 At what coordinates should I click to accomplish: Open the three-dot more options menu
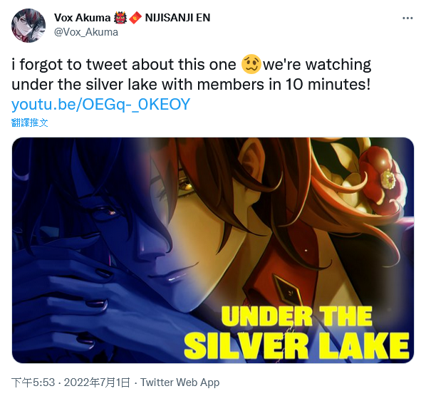point(407,19)
